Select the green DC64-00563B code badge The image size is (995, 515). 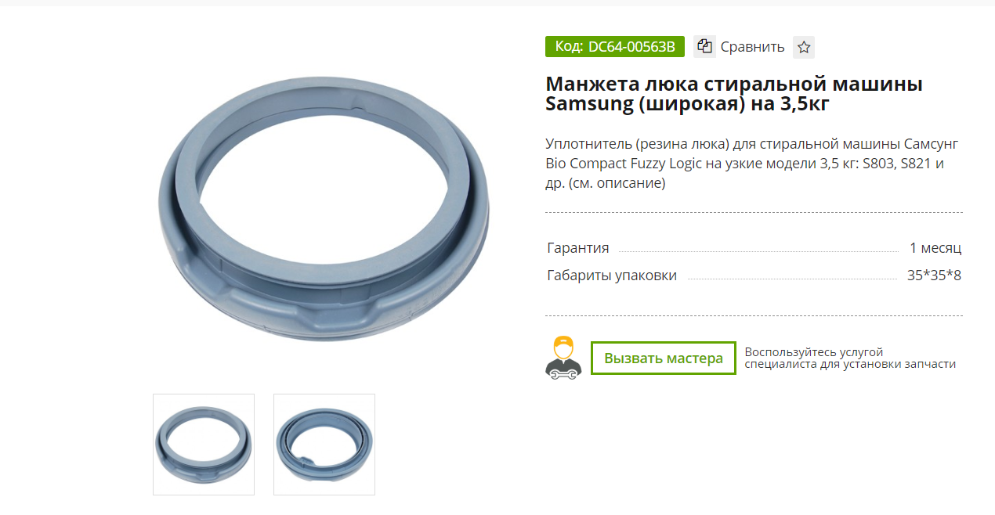615,47
